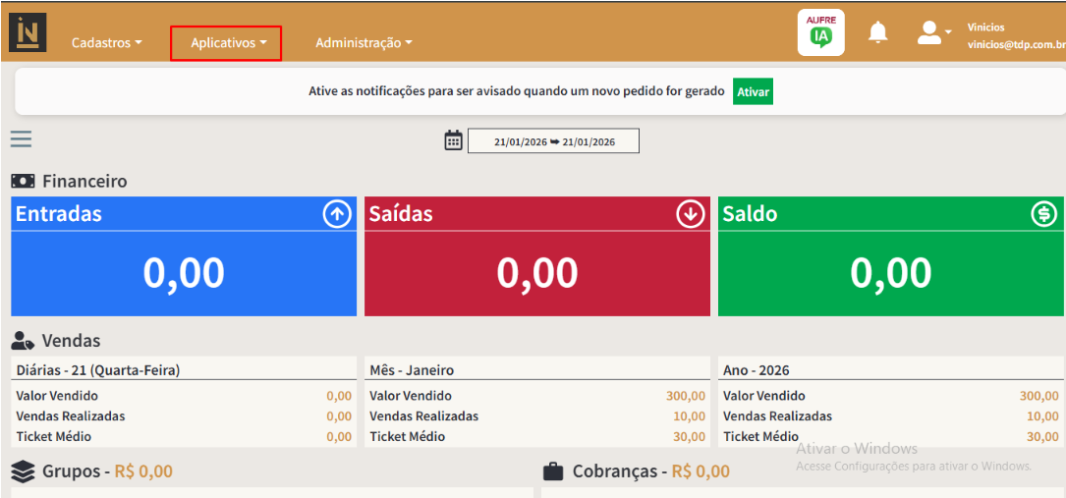Expand the Cadastros dropdown menu
The width and height of the screenshot is (1066, 498).
(x=106, y=43)
